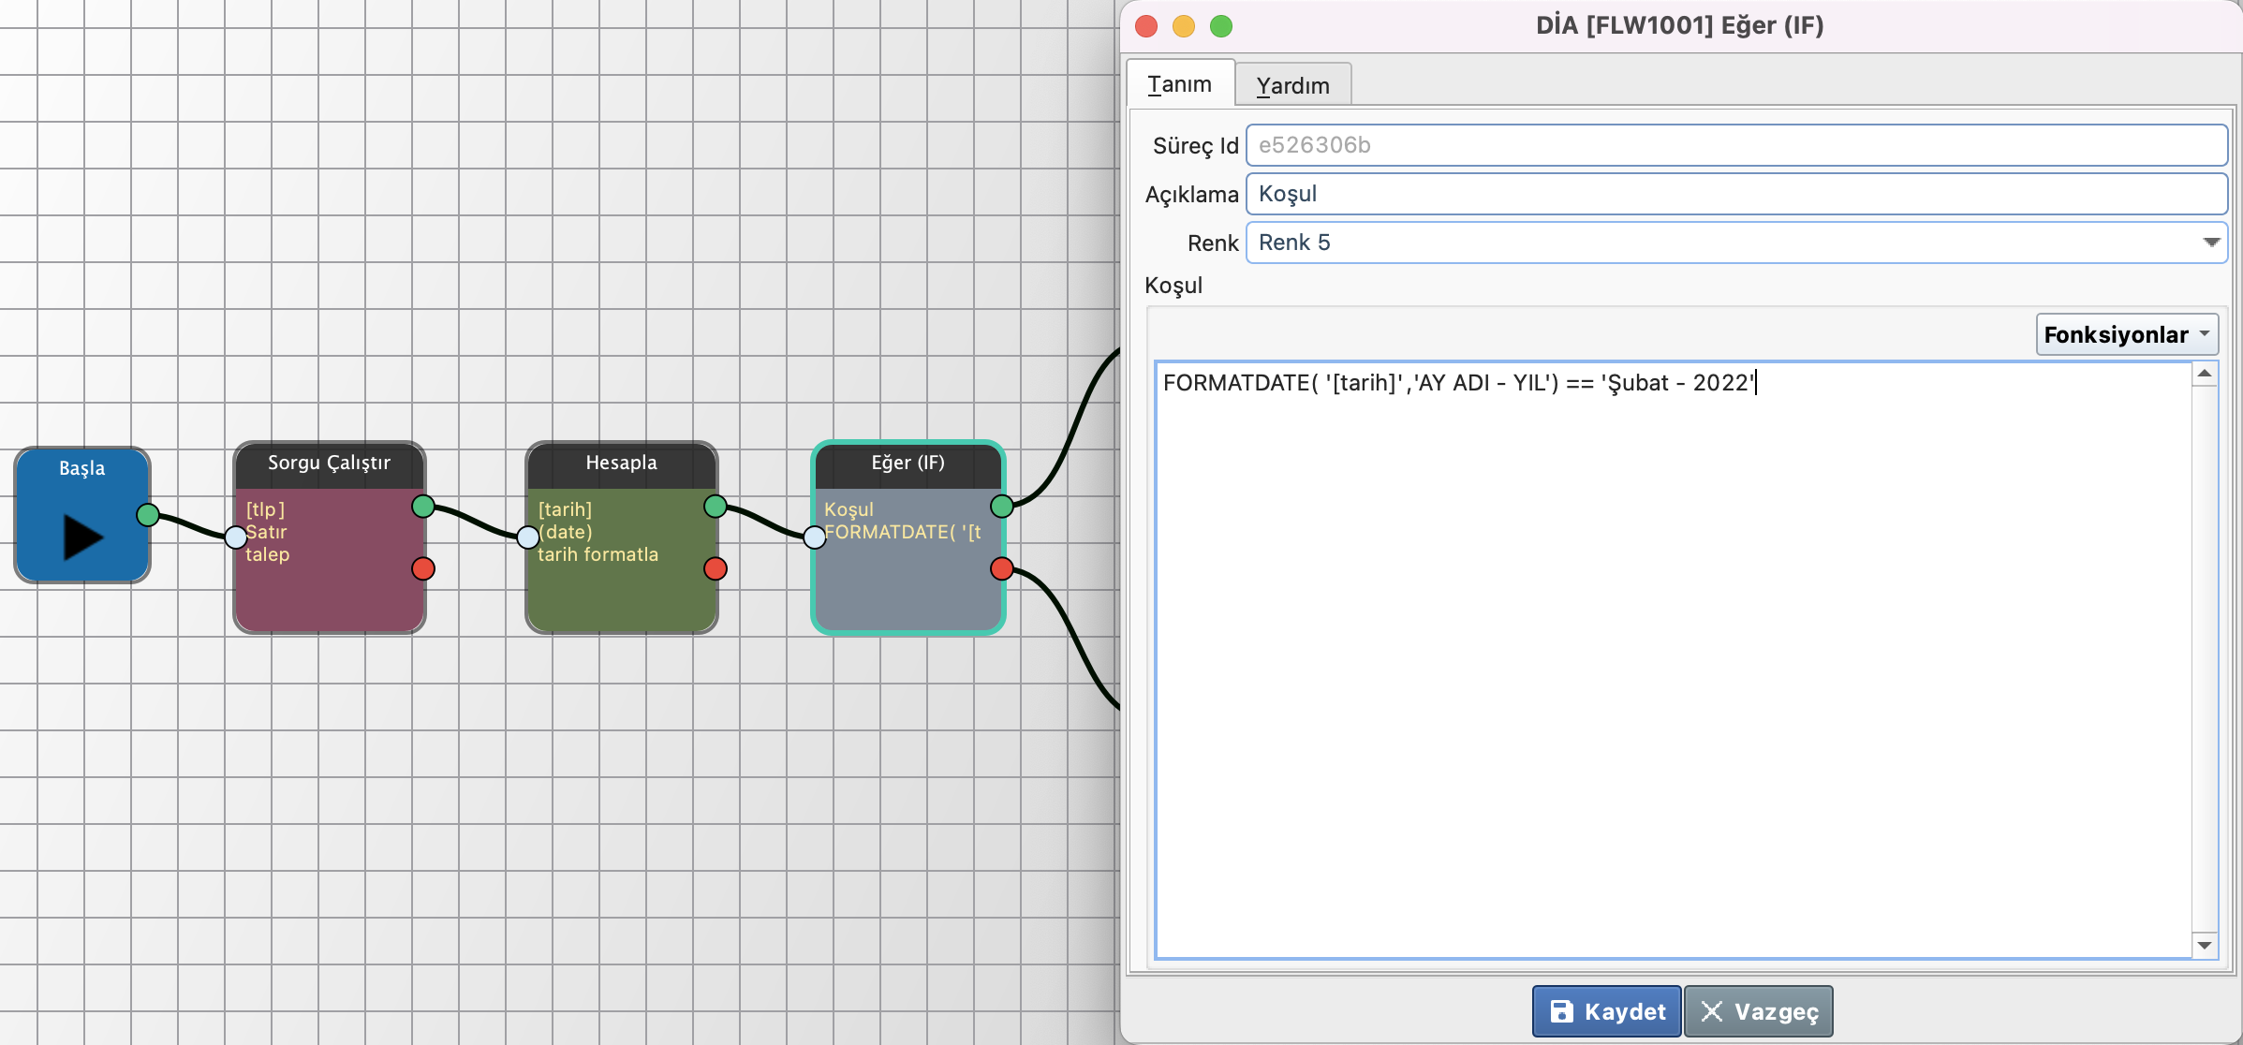The image size is (2243, 1045).
Task: Expand the Fonksiyonlar dropdown
Action: [x=2126, y=334]
